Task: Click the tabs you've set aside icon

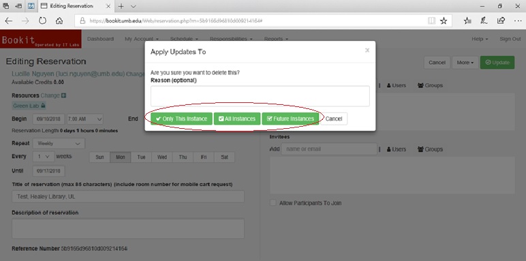Action: (x=5, y=6)
